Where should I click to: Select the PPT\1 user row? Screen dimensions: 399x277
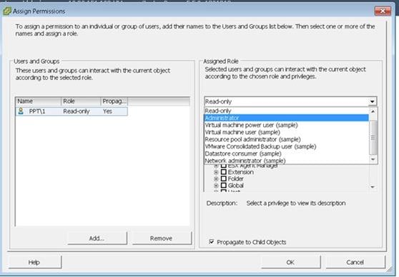(x=72, y=111)
